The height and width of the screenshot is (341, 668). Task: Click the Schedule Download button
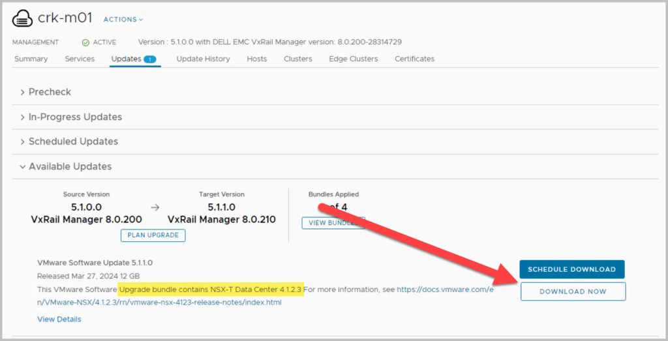click(x=571, y=269)
